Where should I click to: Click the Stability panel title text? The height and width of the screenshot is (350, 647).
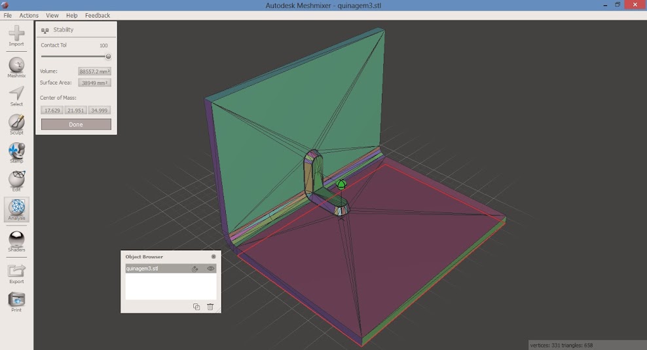pyautogui.click(x=63, y=29)
